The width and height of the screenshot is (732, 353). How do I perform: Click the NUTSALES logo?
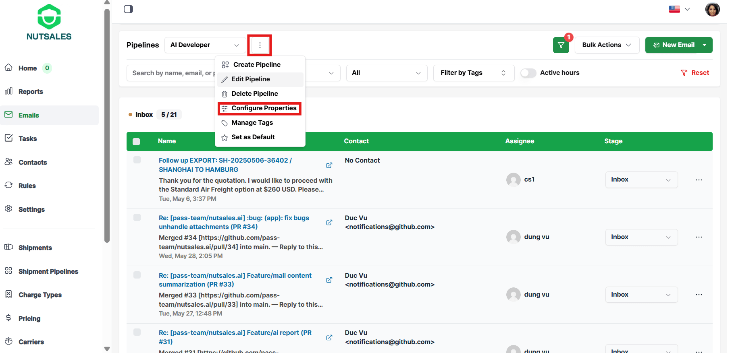coord(49,23)
